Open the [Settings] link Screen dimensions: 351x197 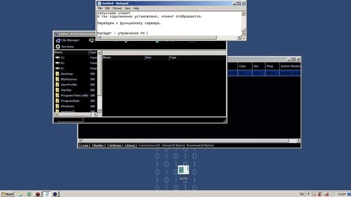115,146
